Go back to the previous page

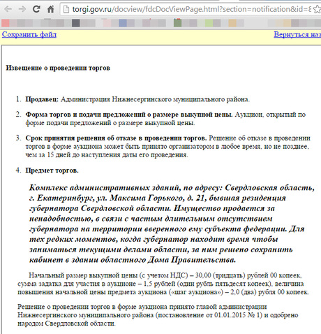[8, 9]
